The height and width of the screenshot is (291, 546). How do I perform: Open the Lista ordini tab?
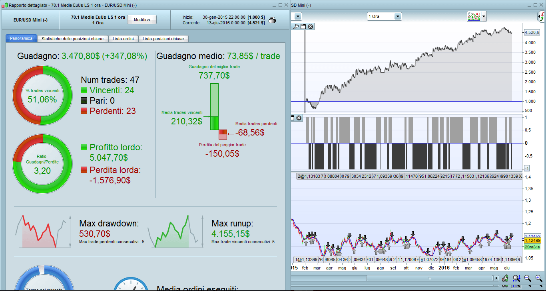pos(123,39)
